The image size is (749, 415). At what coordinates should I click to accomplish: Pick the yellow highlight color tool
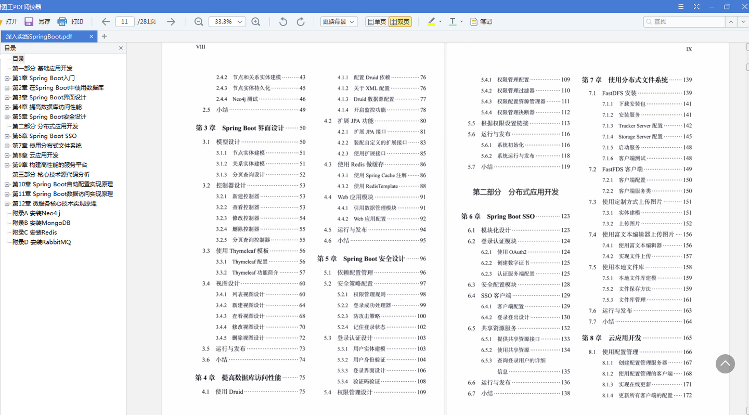[x=431, y=22]
